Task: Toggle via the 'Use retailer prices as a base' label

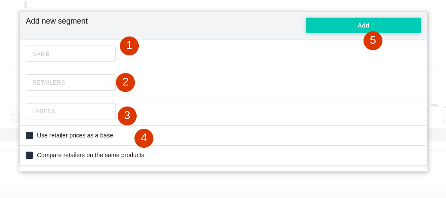Action: [75, 135]
